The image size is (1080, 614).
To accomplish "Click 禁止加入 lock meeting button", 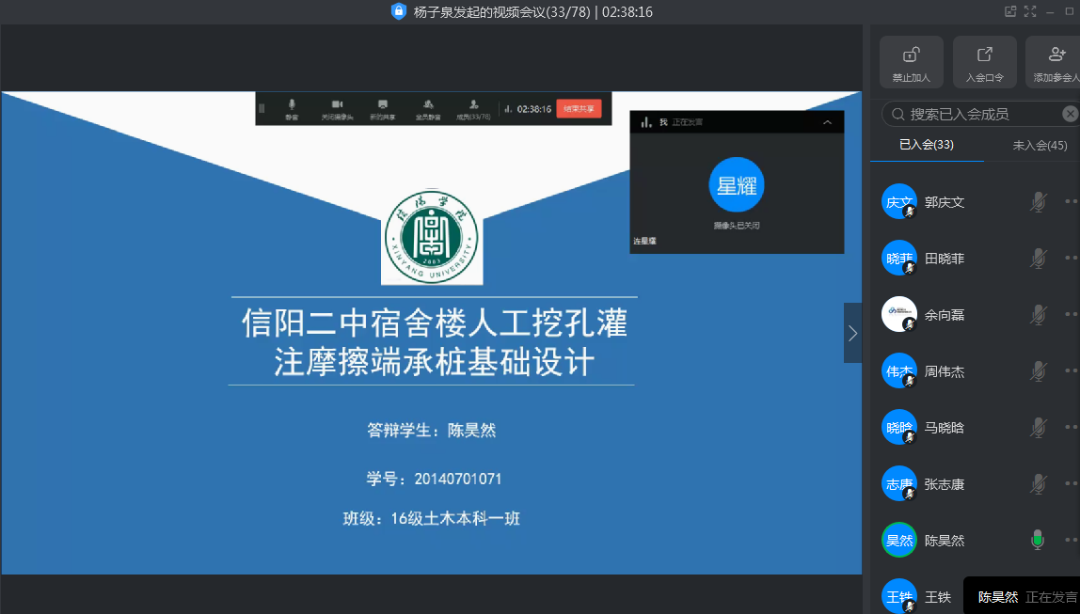I will point(911,62).
